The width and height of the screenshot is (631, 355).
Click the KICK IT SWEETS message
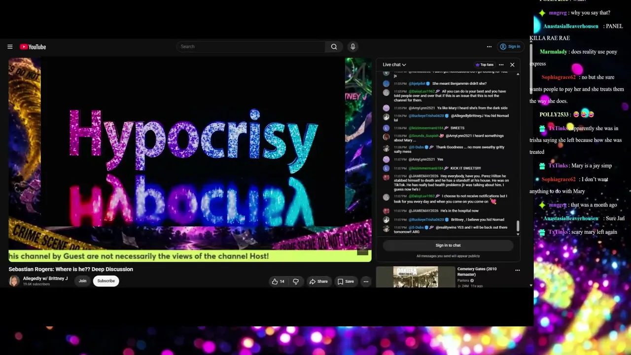coord(465,168)
